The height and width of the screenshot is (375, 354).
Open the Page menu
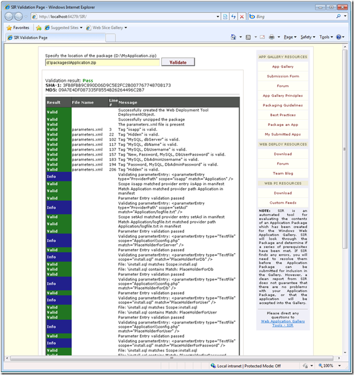tap(290, 37)
